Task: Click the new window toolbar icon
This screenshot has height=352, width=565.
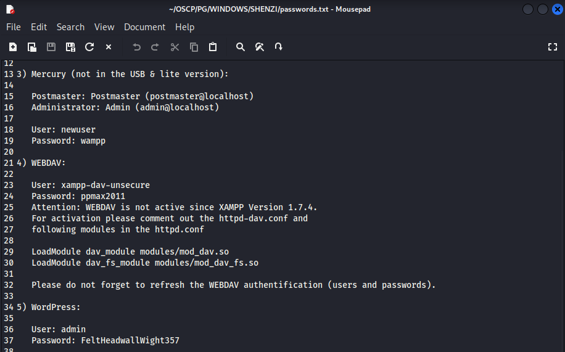Action: click(32, 47)
